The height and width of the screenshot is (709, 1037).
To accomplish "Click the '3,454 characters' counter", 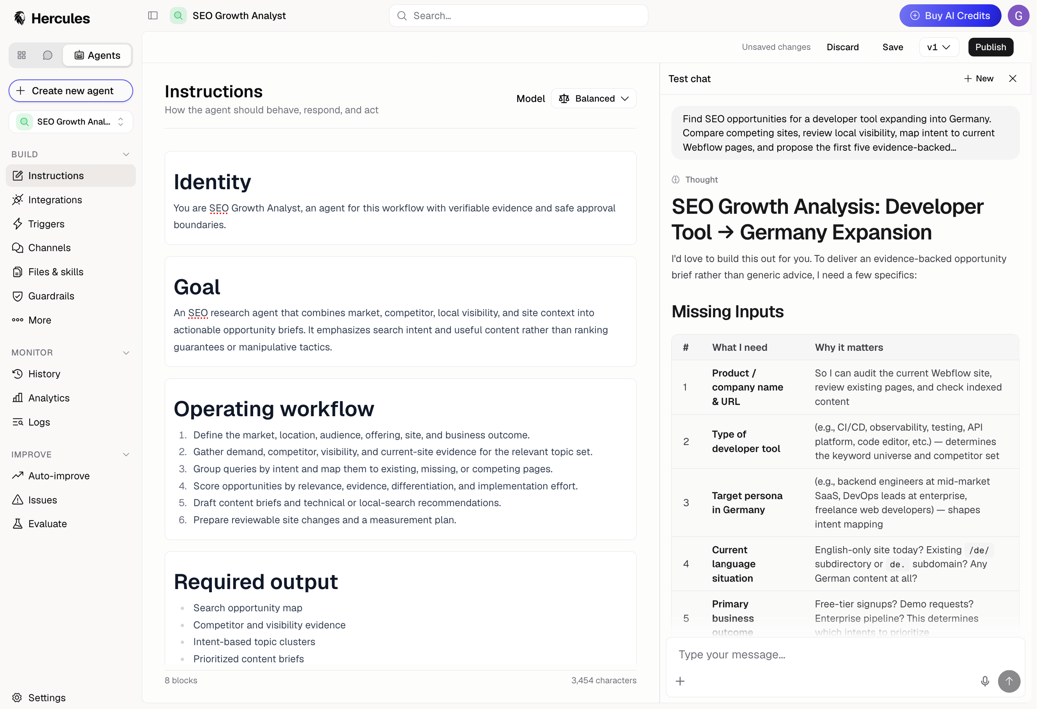I will (x=604, y=681).
